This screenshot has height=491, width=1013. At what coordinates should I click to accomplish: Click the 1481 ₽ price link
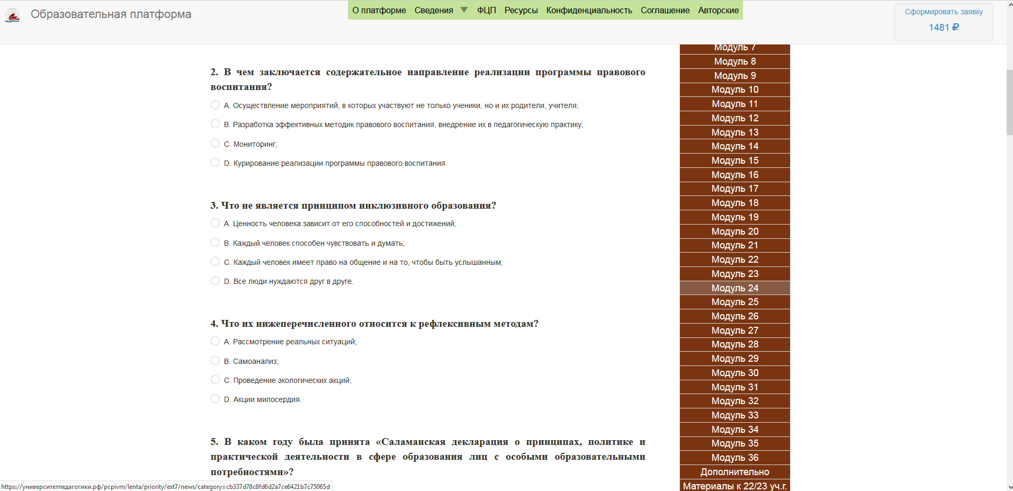(944, 27)
